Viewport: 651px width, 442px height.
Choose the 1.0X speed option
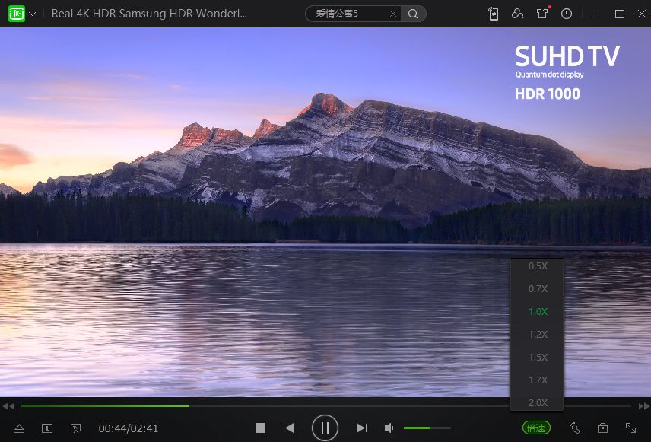pyautogui.click(x=537, y=312)
